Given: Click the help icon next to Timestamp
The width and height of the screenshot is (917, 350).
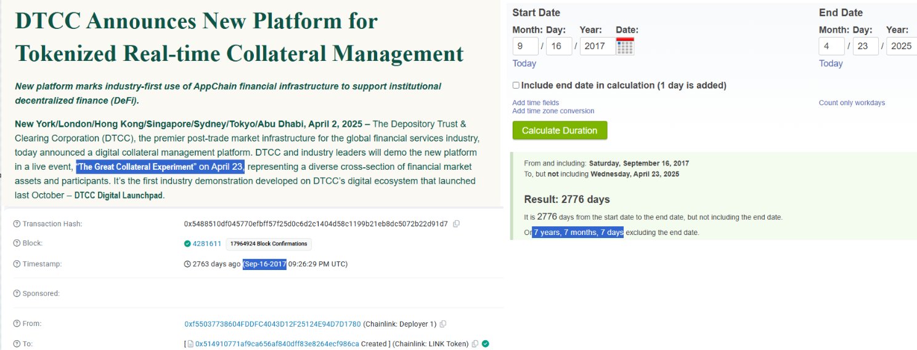Looking at the screenshot, I should (x=17, y=264).
